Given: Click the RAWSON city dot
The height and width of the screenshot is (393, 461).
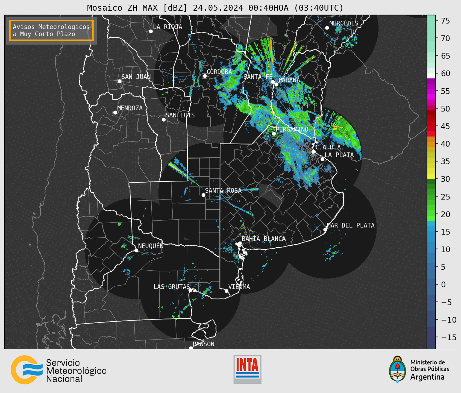Looking at the screenshot, I should point(191,348).
